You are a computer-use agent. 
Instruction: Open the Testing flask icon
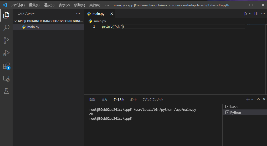pos(6,91)
